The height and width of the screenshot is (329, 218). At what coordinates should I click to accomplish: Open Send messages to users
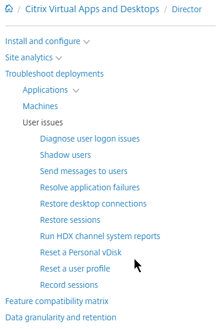pos(84,171)
